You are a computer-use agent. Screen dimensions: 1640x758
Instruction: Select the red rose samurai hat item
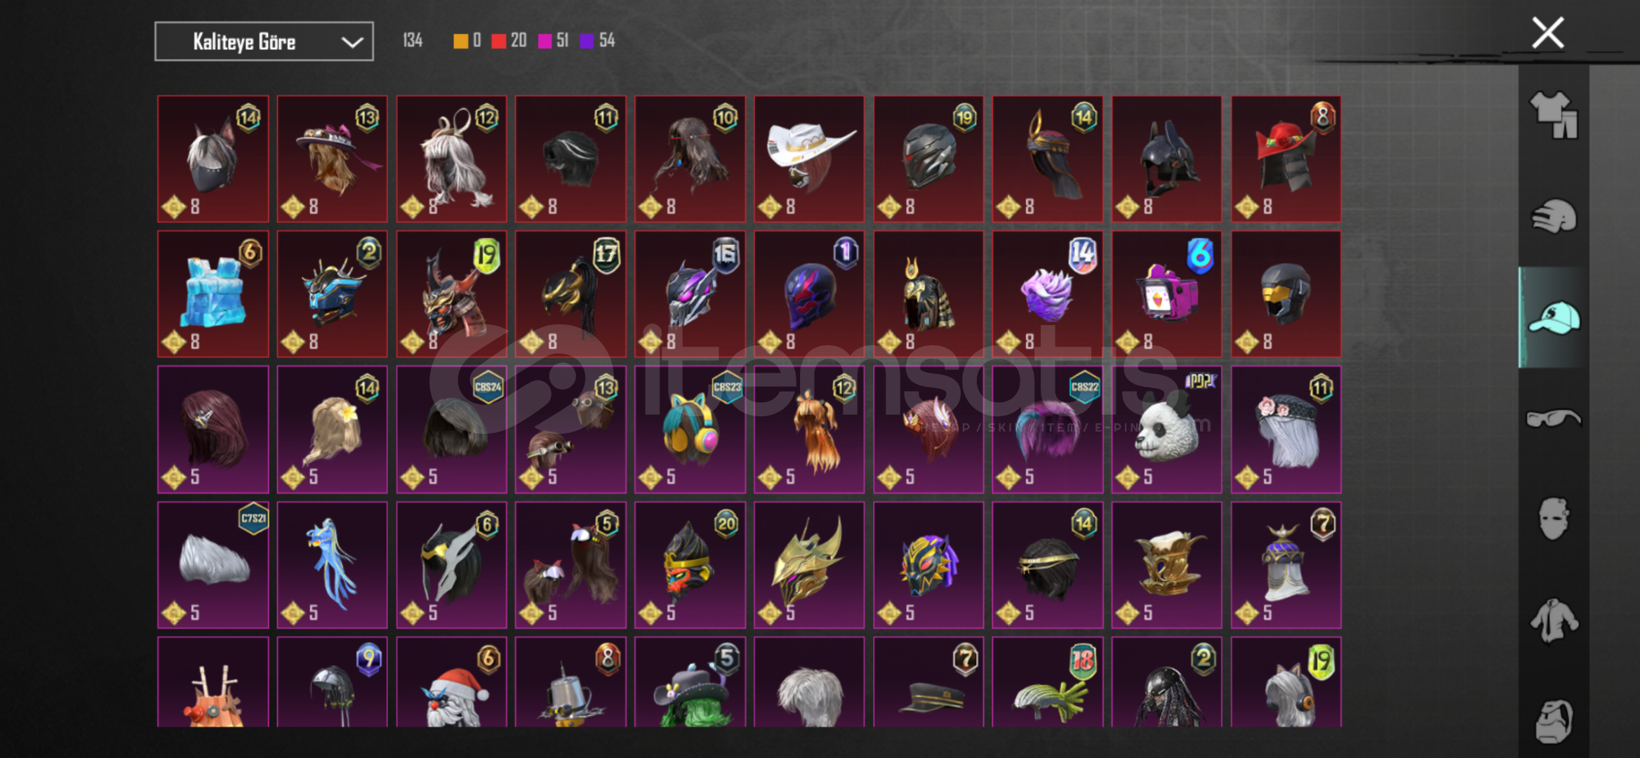1286,159
